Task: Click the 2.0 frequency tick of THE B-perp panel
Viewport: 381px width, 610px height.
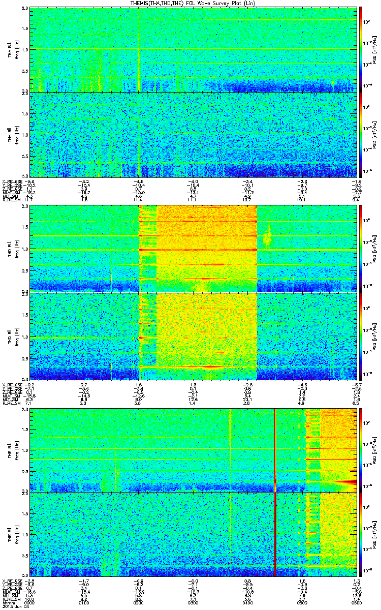Action: click(x=24, y=410)
